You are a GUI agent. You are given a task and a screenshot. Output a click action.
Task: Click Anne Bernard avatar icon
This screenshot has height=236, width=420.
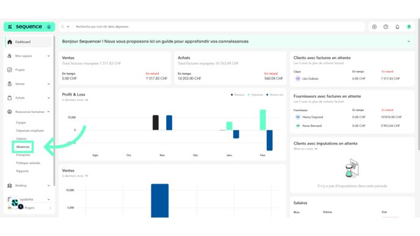[x=297, y=126]
